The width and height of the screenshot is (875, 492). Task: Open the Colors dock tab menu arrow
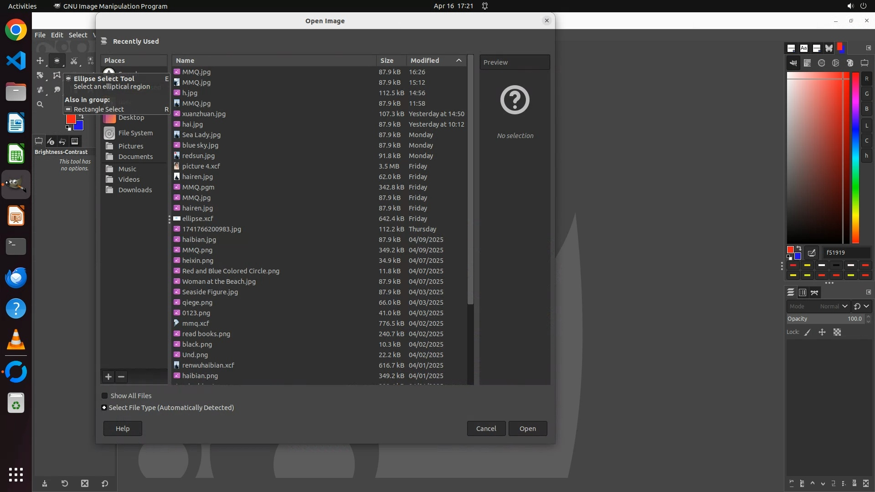coord(868,48)
